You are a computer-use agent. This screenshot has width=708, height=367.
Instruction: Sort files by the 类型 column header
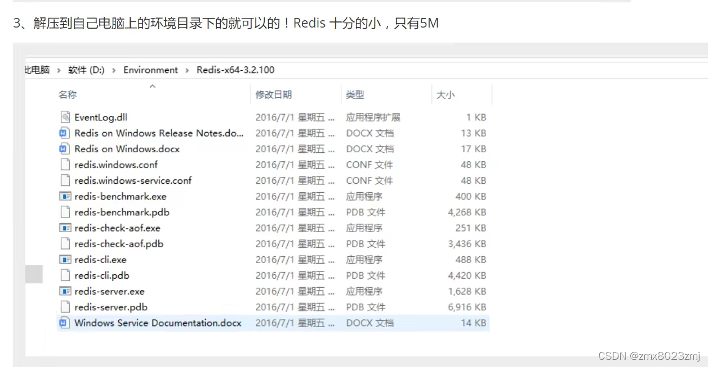coord(355,95)
